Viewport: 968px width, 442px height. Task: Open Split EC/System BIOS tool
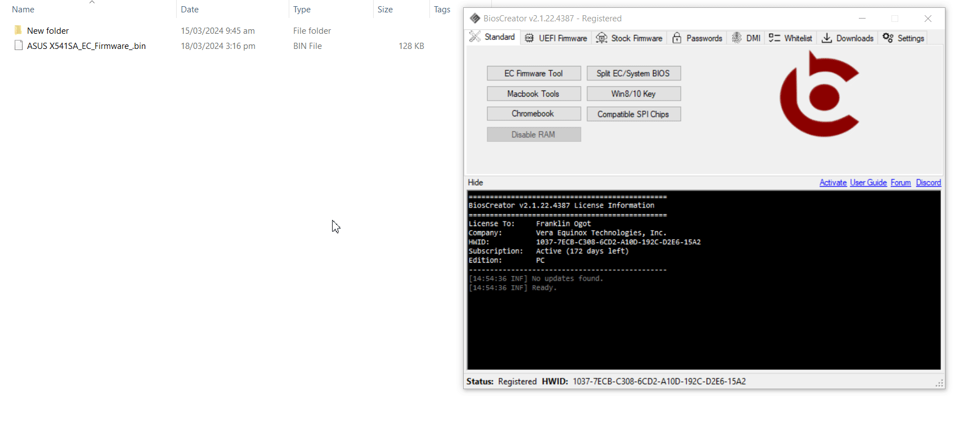(x=633, y=74)
